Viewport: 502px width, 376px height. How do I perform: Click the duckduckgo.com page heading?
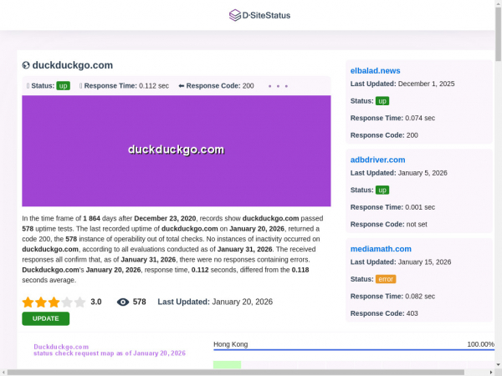click(x=73, y=65)
